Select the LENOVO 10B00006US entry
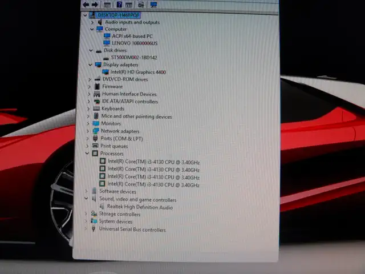The height and width of the screenshot is (274, 365). 135,43
